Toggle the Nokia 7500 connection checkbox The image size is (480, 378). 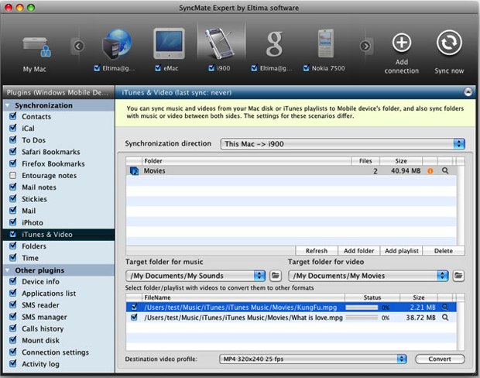pos(306,68)
